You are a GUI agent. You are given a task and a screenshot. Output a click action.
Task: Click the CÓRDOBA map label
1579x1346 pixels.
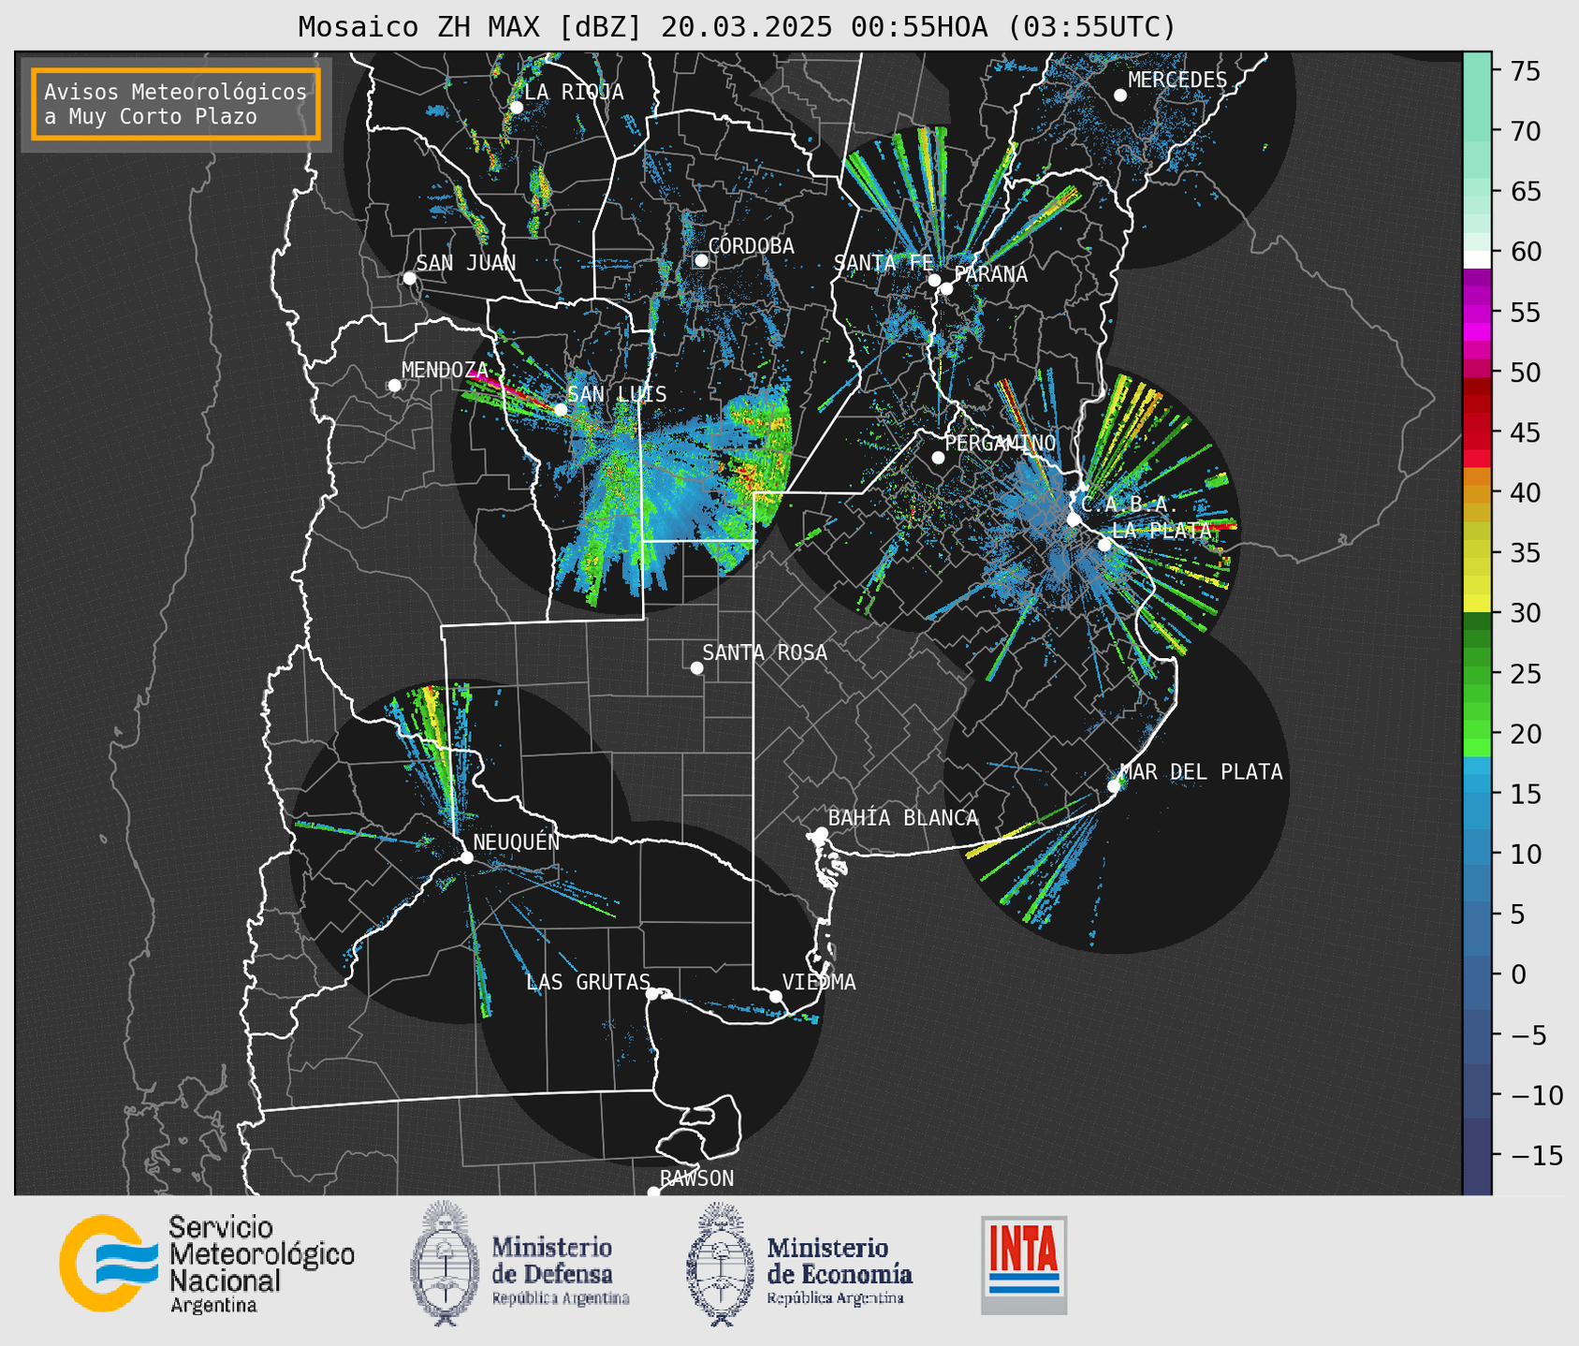(x=751, y=245)
